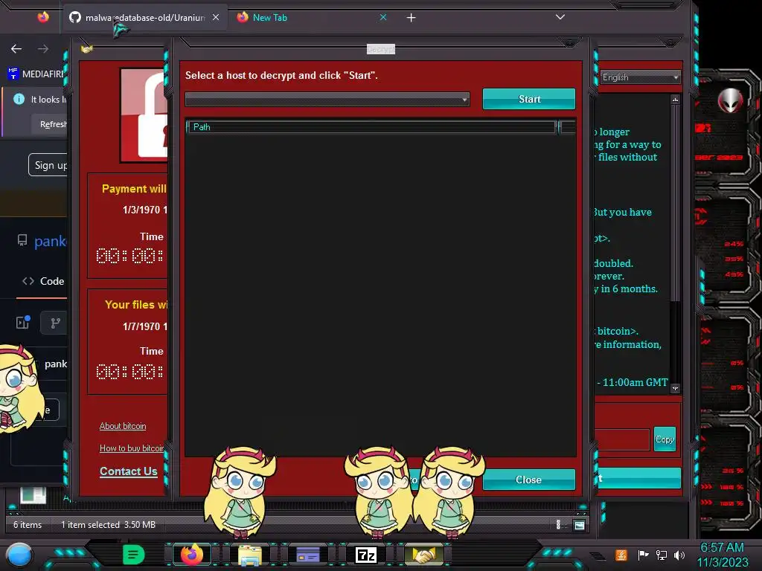Open the Contact Us link
The height and width of the screenshot is (571, 762).
coord(128,471)
